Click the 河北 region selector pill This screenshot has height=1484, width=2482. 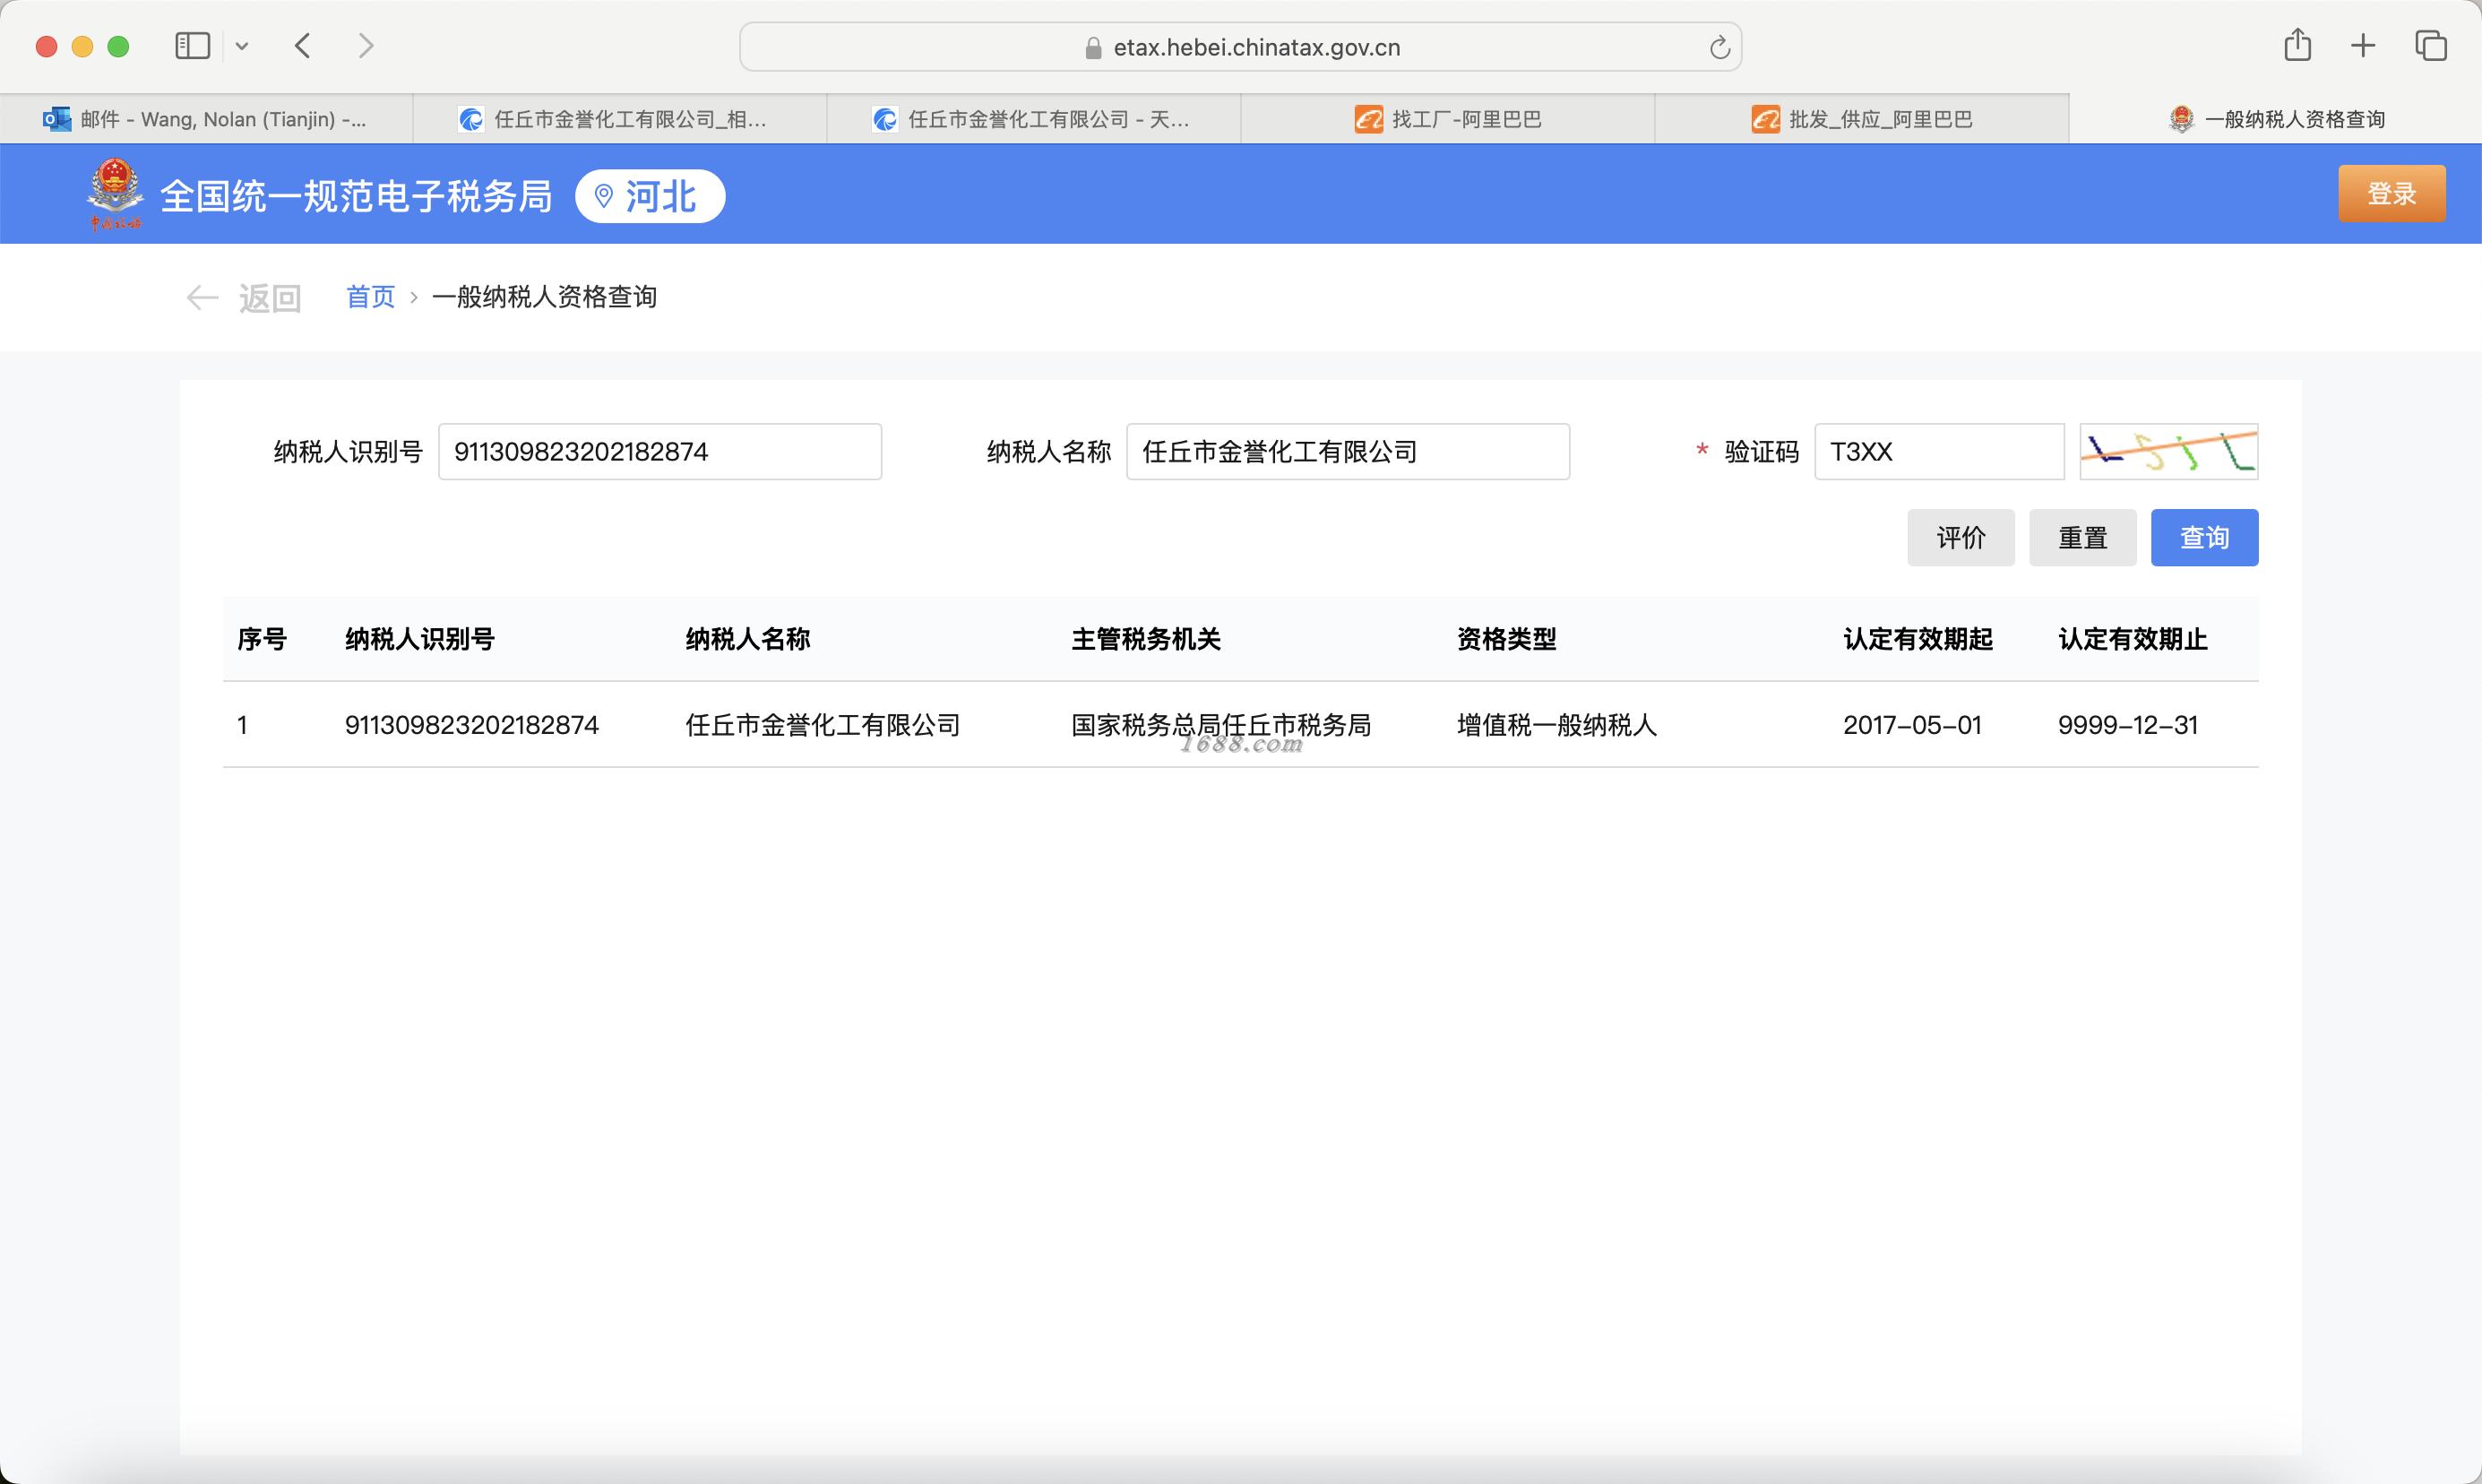(x=650, y=196)
